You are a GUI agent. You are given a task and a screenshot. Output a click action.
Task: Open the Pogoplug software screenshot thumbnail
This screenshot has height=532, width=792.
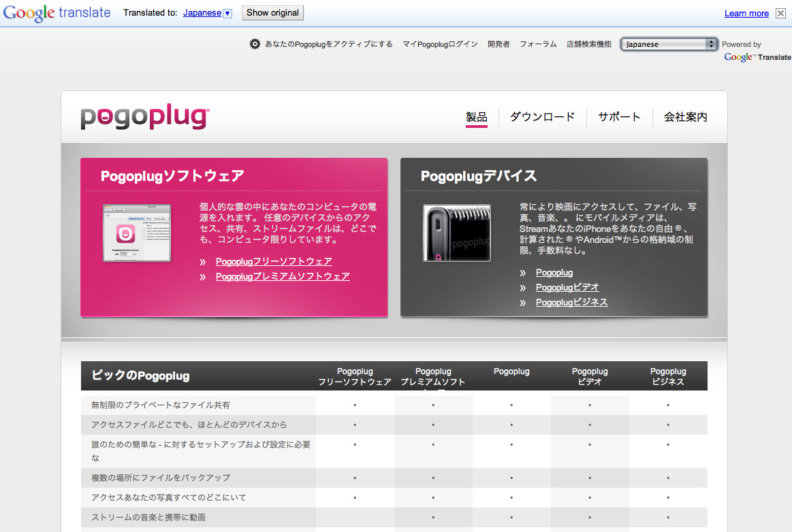click(137, 233)
